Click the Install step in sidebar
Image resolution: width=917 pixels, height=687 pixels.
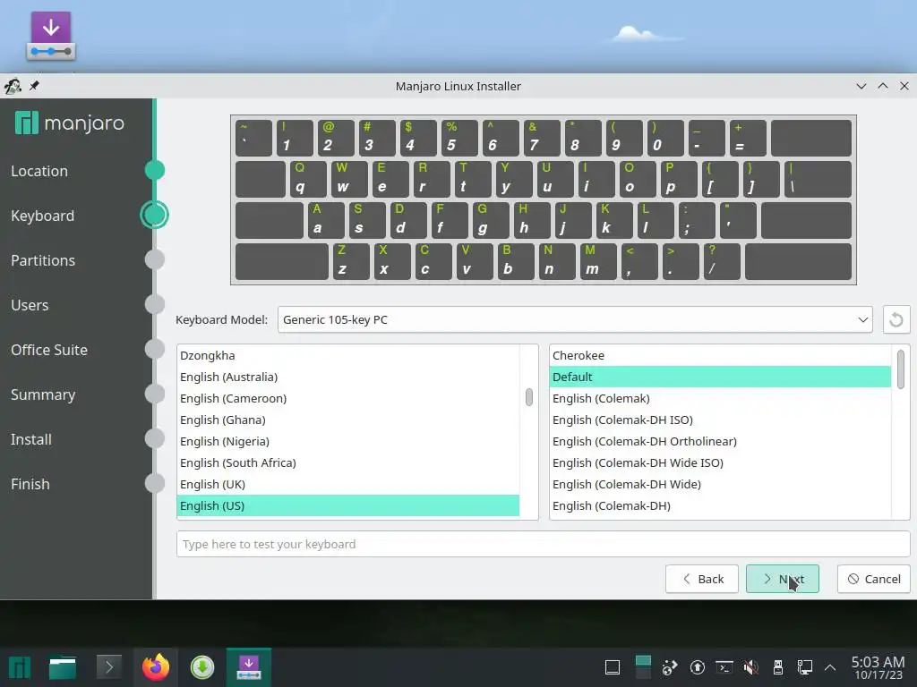31,439
